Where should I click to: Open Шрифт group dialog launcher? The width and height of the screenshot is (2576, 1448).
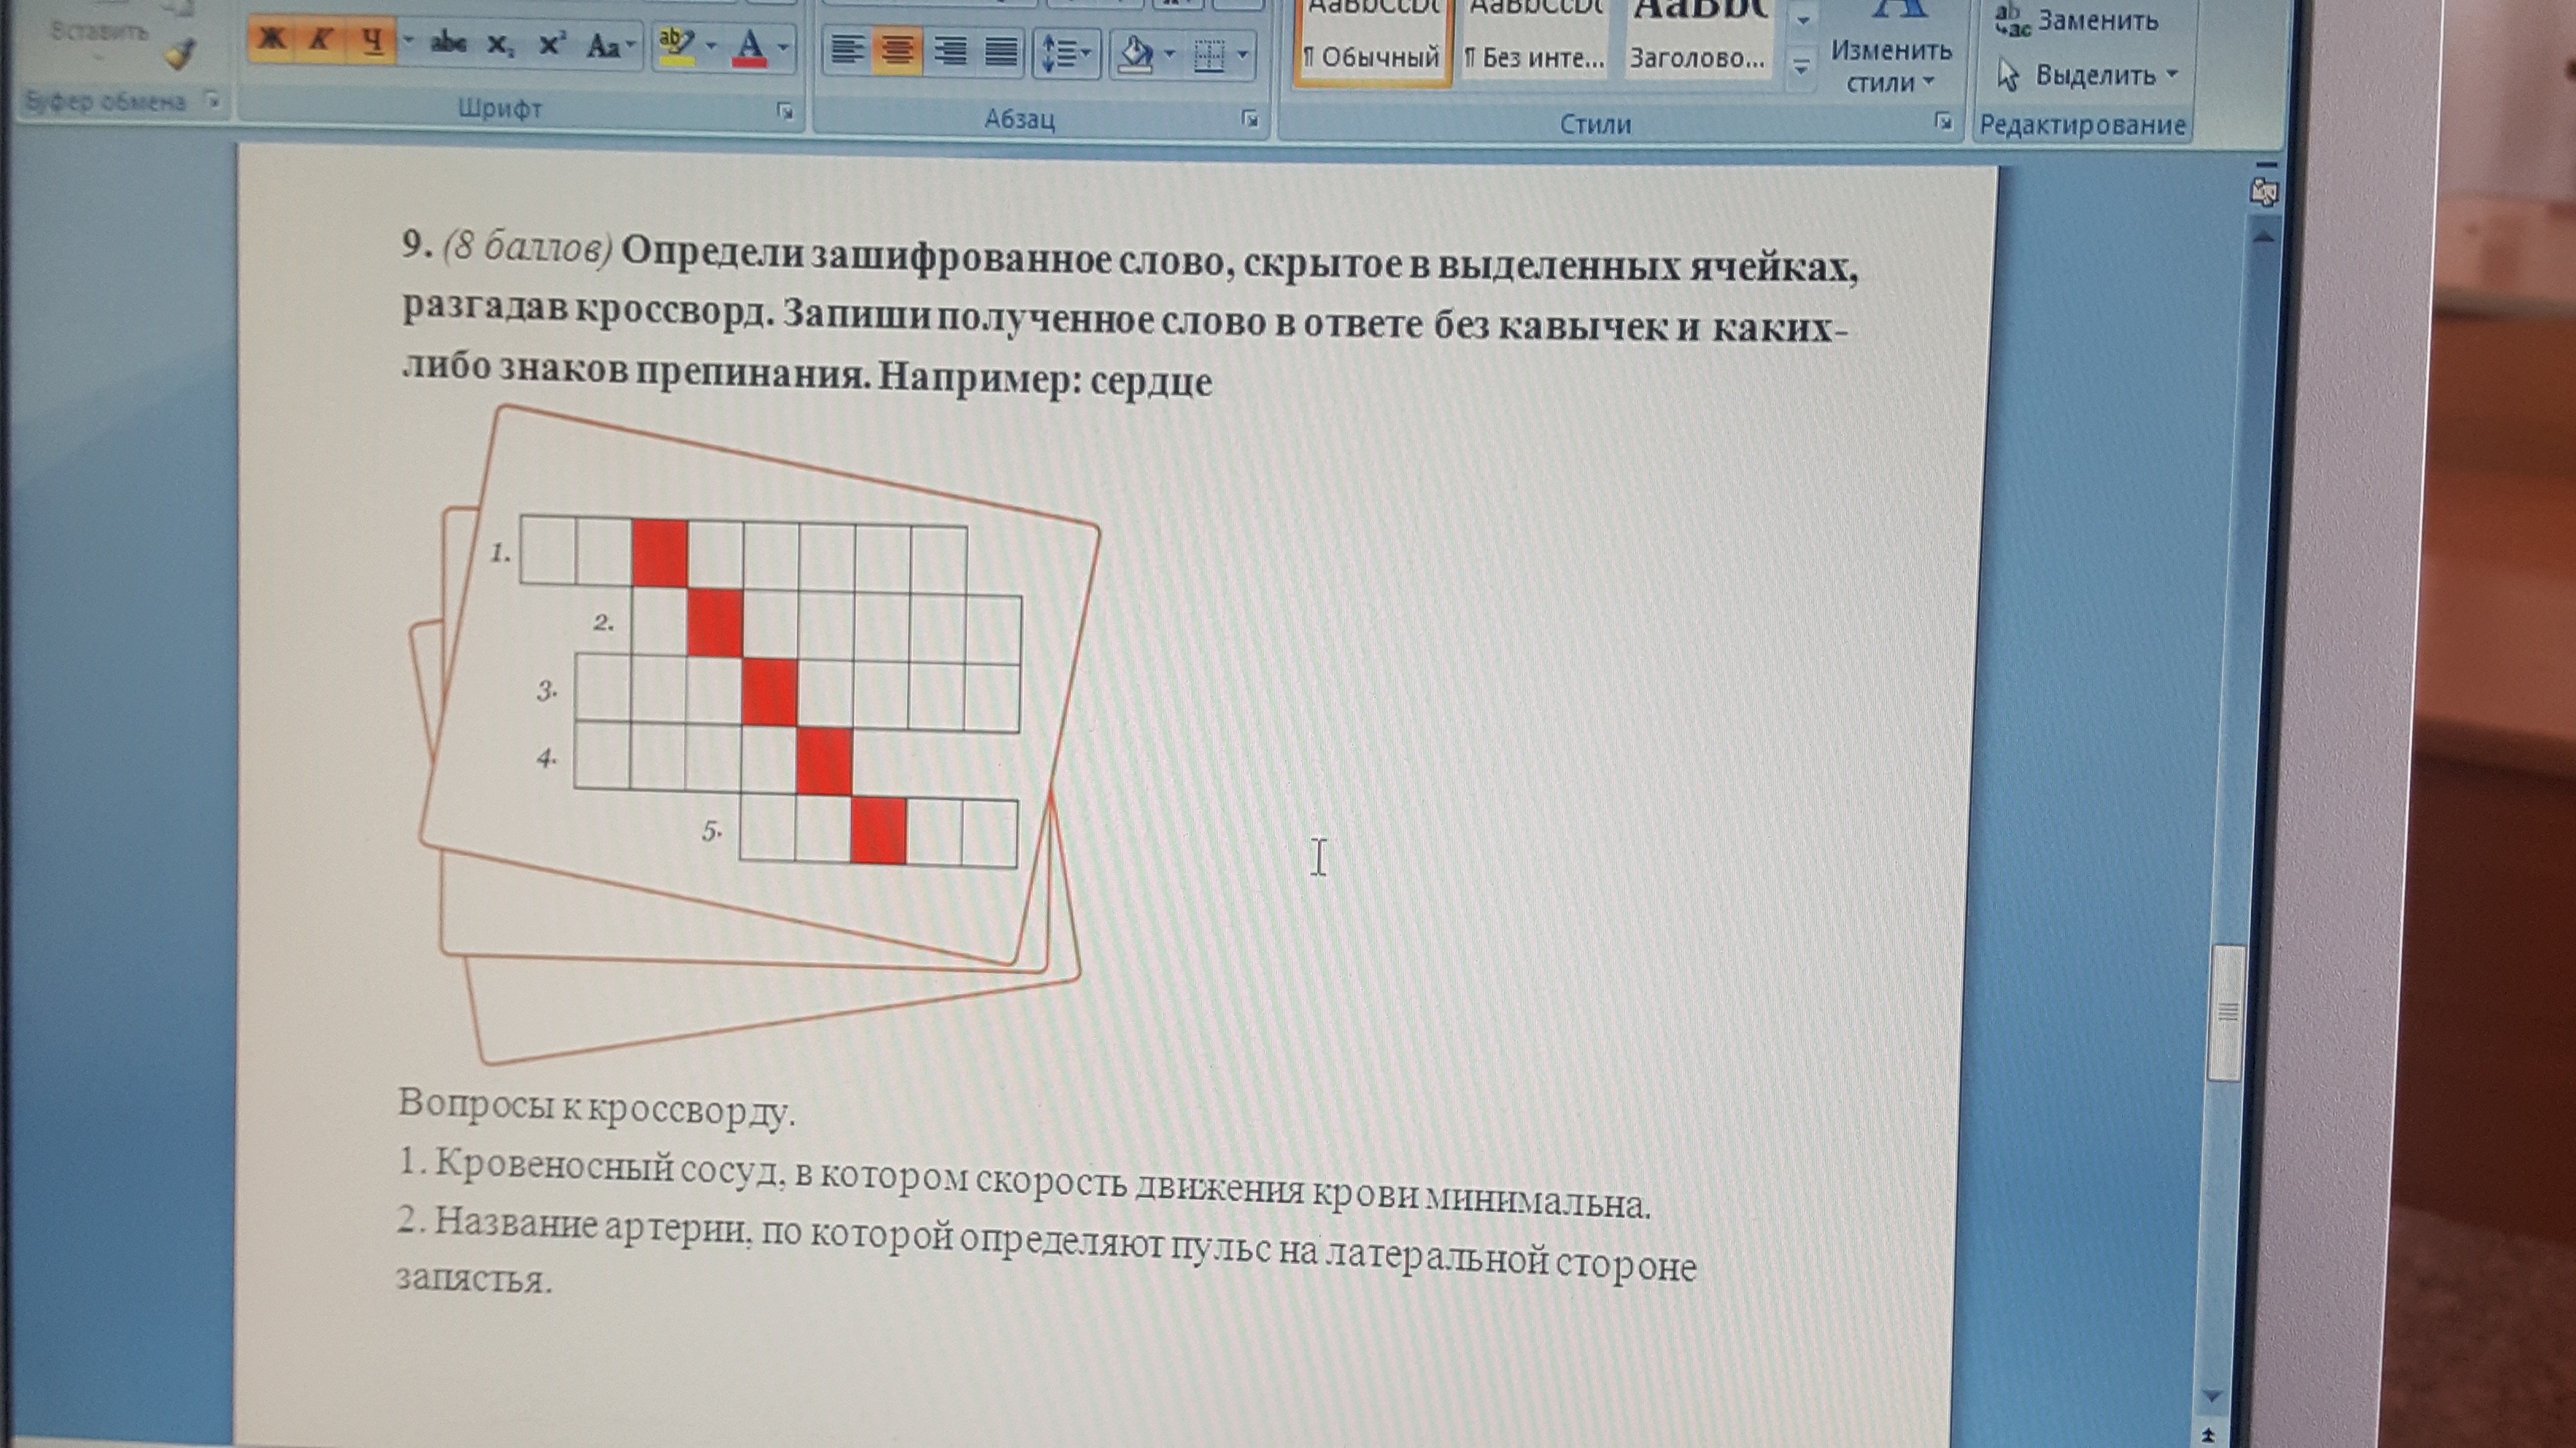[x=785, y=112]
